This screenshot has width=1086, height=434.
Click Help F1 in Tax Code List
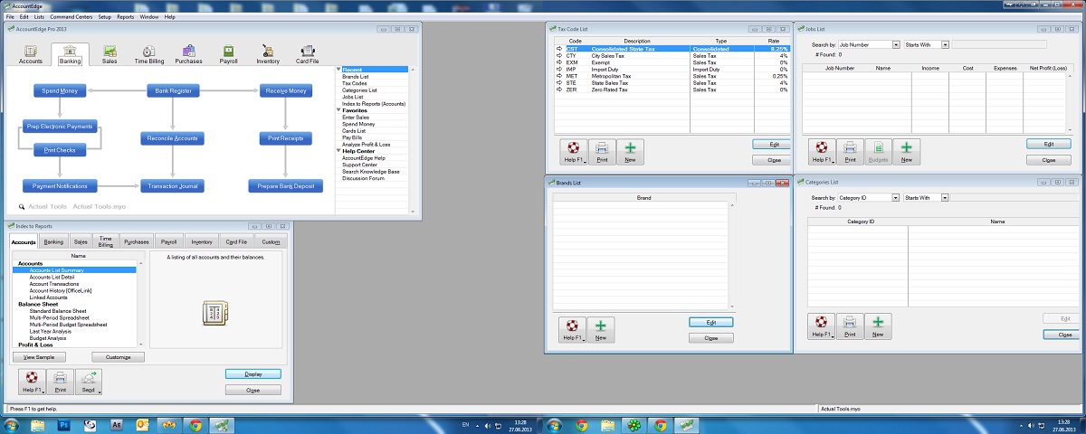pos(573,151)
